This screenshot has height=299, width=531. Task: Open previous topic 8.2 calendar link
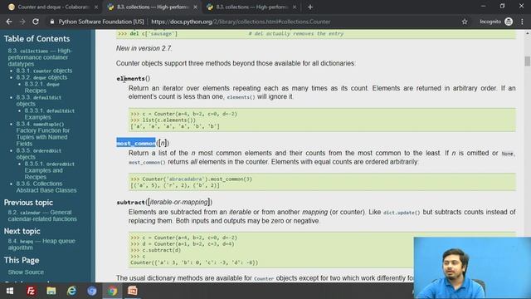(42, 216)
